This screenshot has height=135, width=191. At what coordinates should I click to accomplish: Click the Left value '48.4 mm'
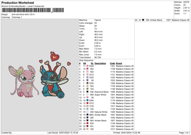(98, 32)
